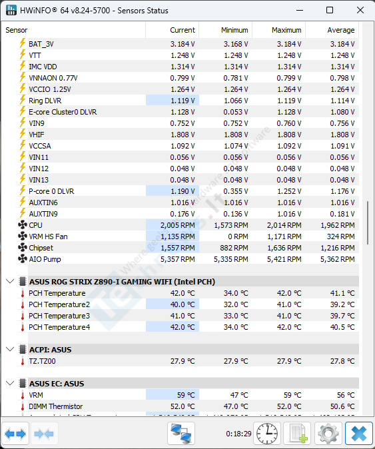Click the Maximum column header
The width and height of the screenshot is (375, 449).
point(279,30)
